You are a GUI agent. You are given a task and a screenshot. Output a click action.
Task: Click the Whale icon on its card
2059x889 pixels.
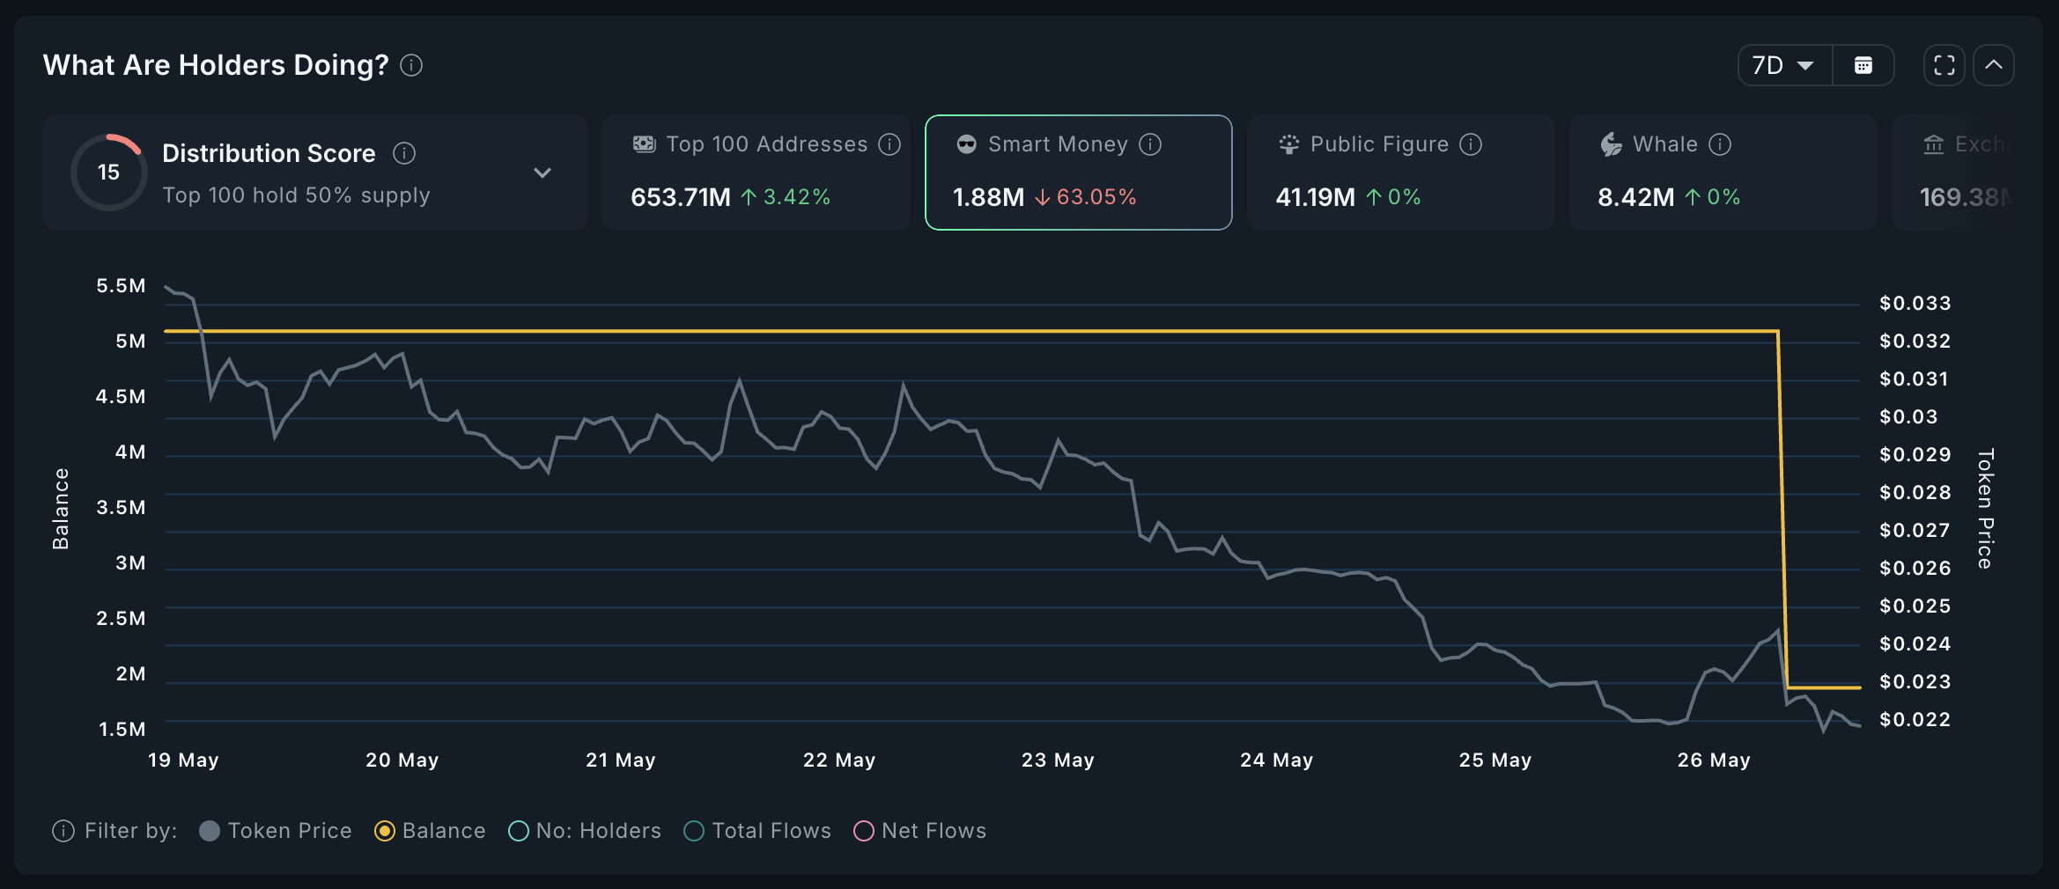click(1611, 144)
